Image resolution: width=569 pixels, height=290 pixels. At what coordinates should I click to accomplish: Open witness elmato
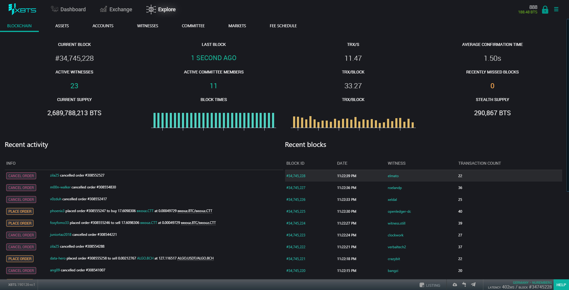pyautogui.click(x=393, y=176)
